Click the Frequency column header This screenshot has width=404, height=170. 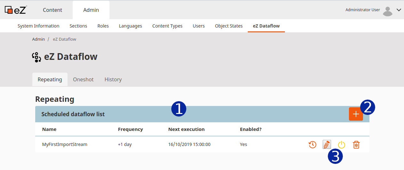tap(130, 129)
